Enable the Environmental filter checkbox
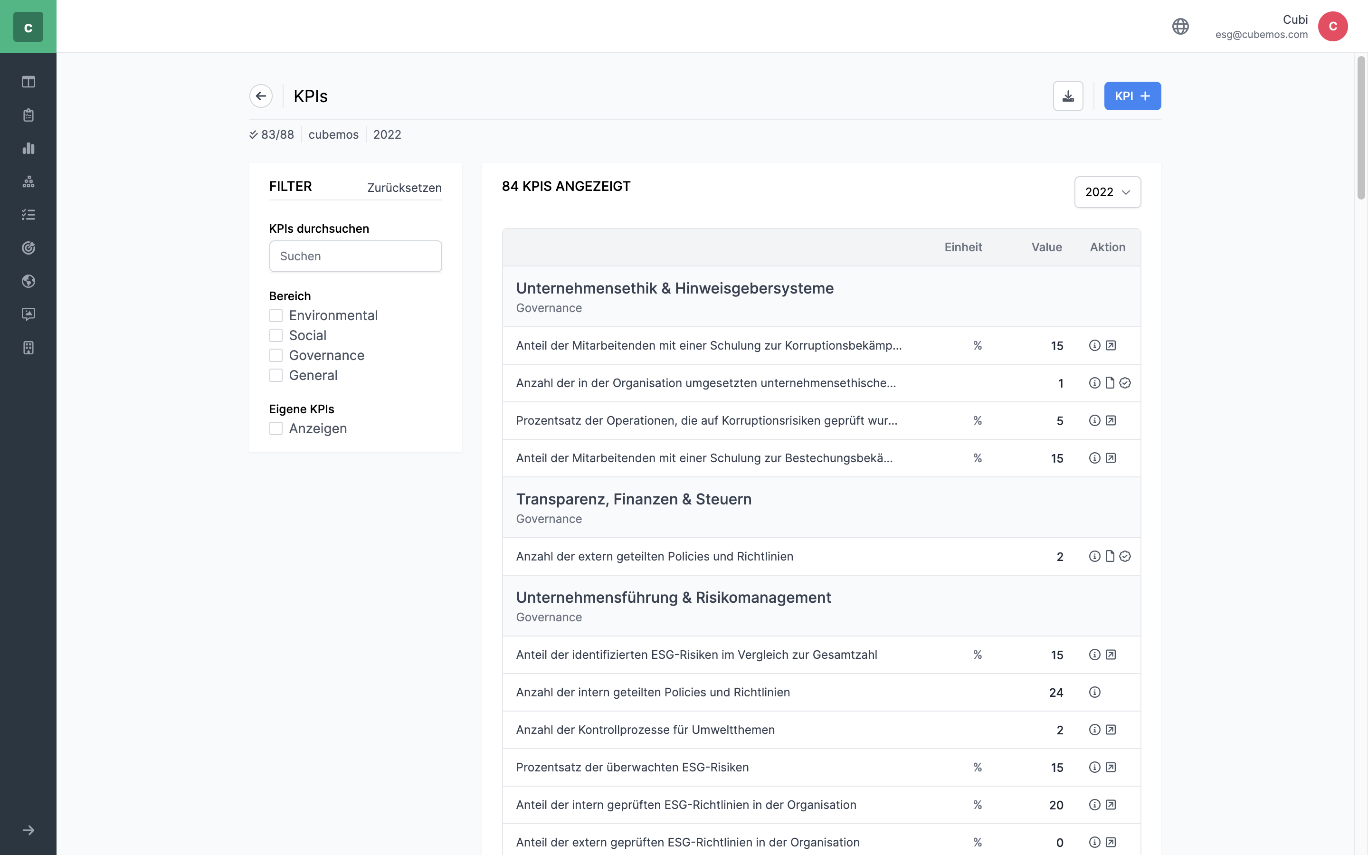Viewport: 1368px width, 855px height. tap(276, 315)
